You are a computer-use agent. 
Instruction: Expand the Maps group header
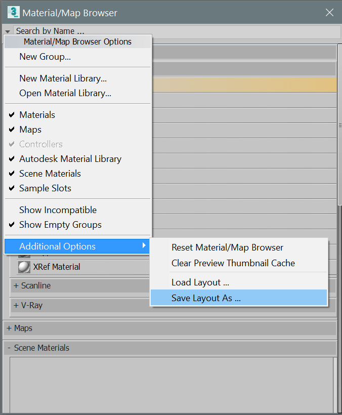(x=170, y=328)
